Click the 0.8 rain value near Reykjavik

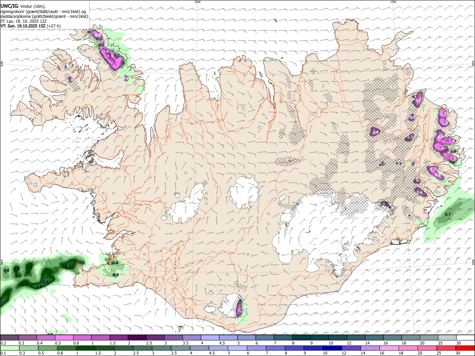point(116,275)
